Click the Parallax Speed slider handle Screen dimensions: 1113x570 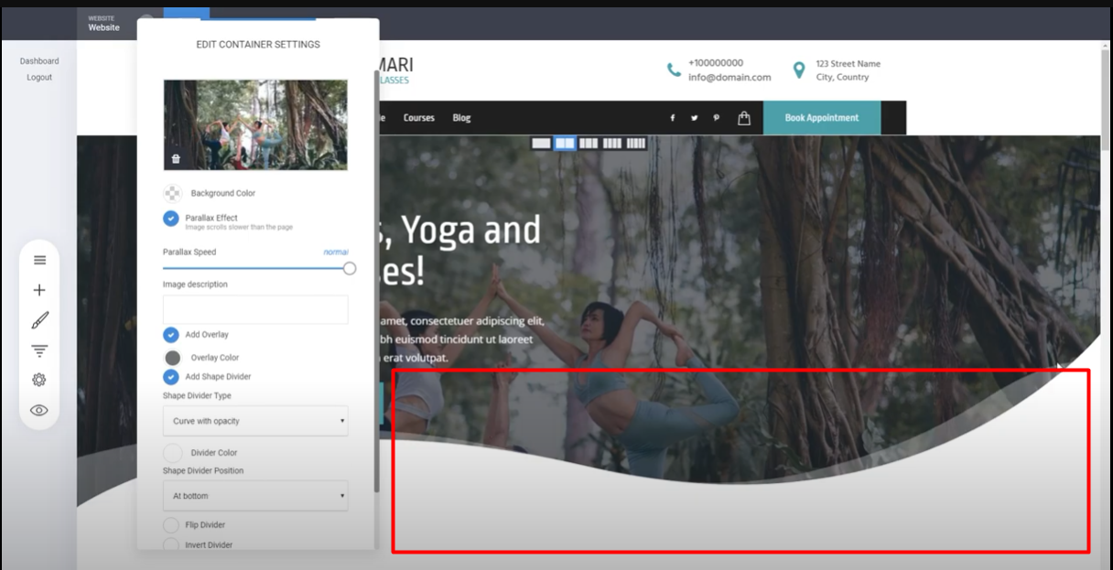click(350, 268)
